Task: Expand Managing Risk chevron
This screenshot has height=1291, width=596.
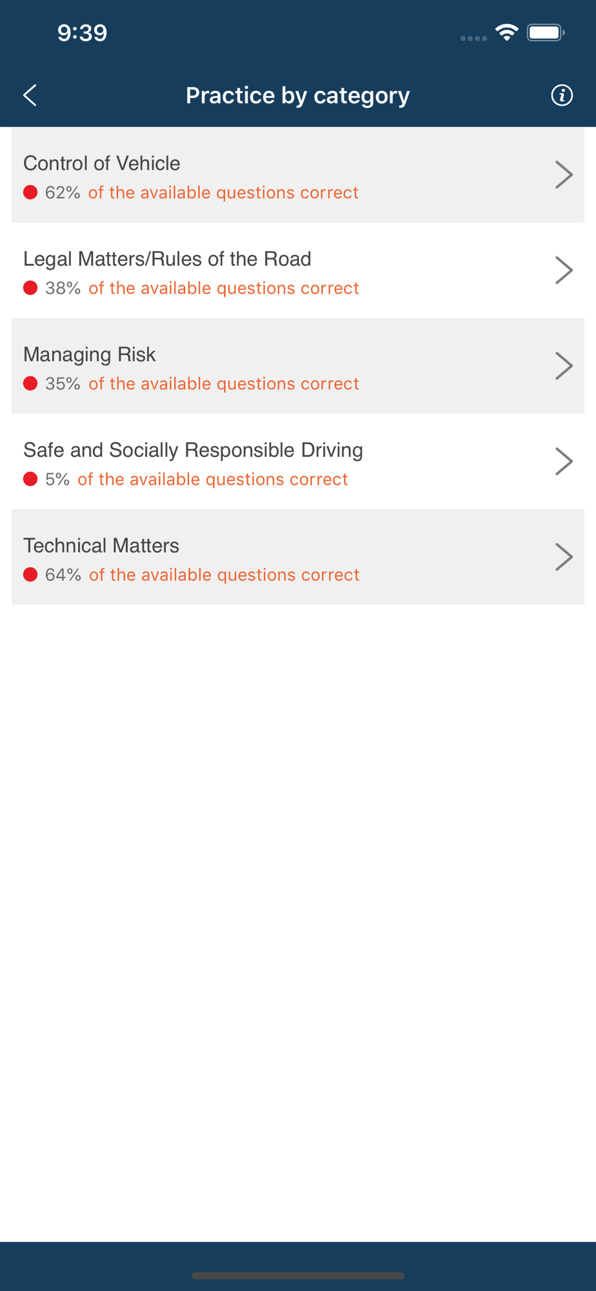Action: tap(564, 366)
